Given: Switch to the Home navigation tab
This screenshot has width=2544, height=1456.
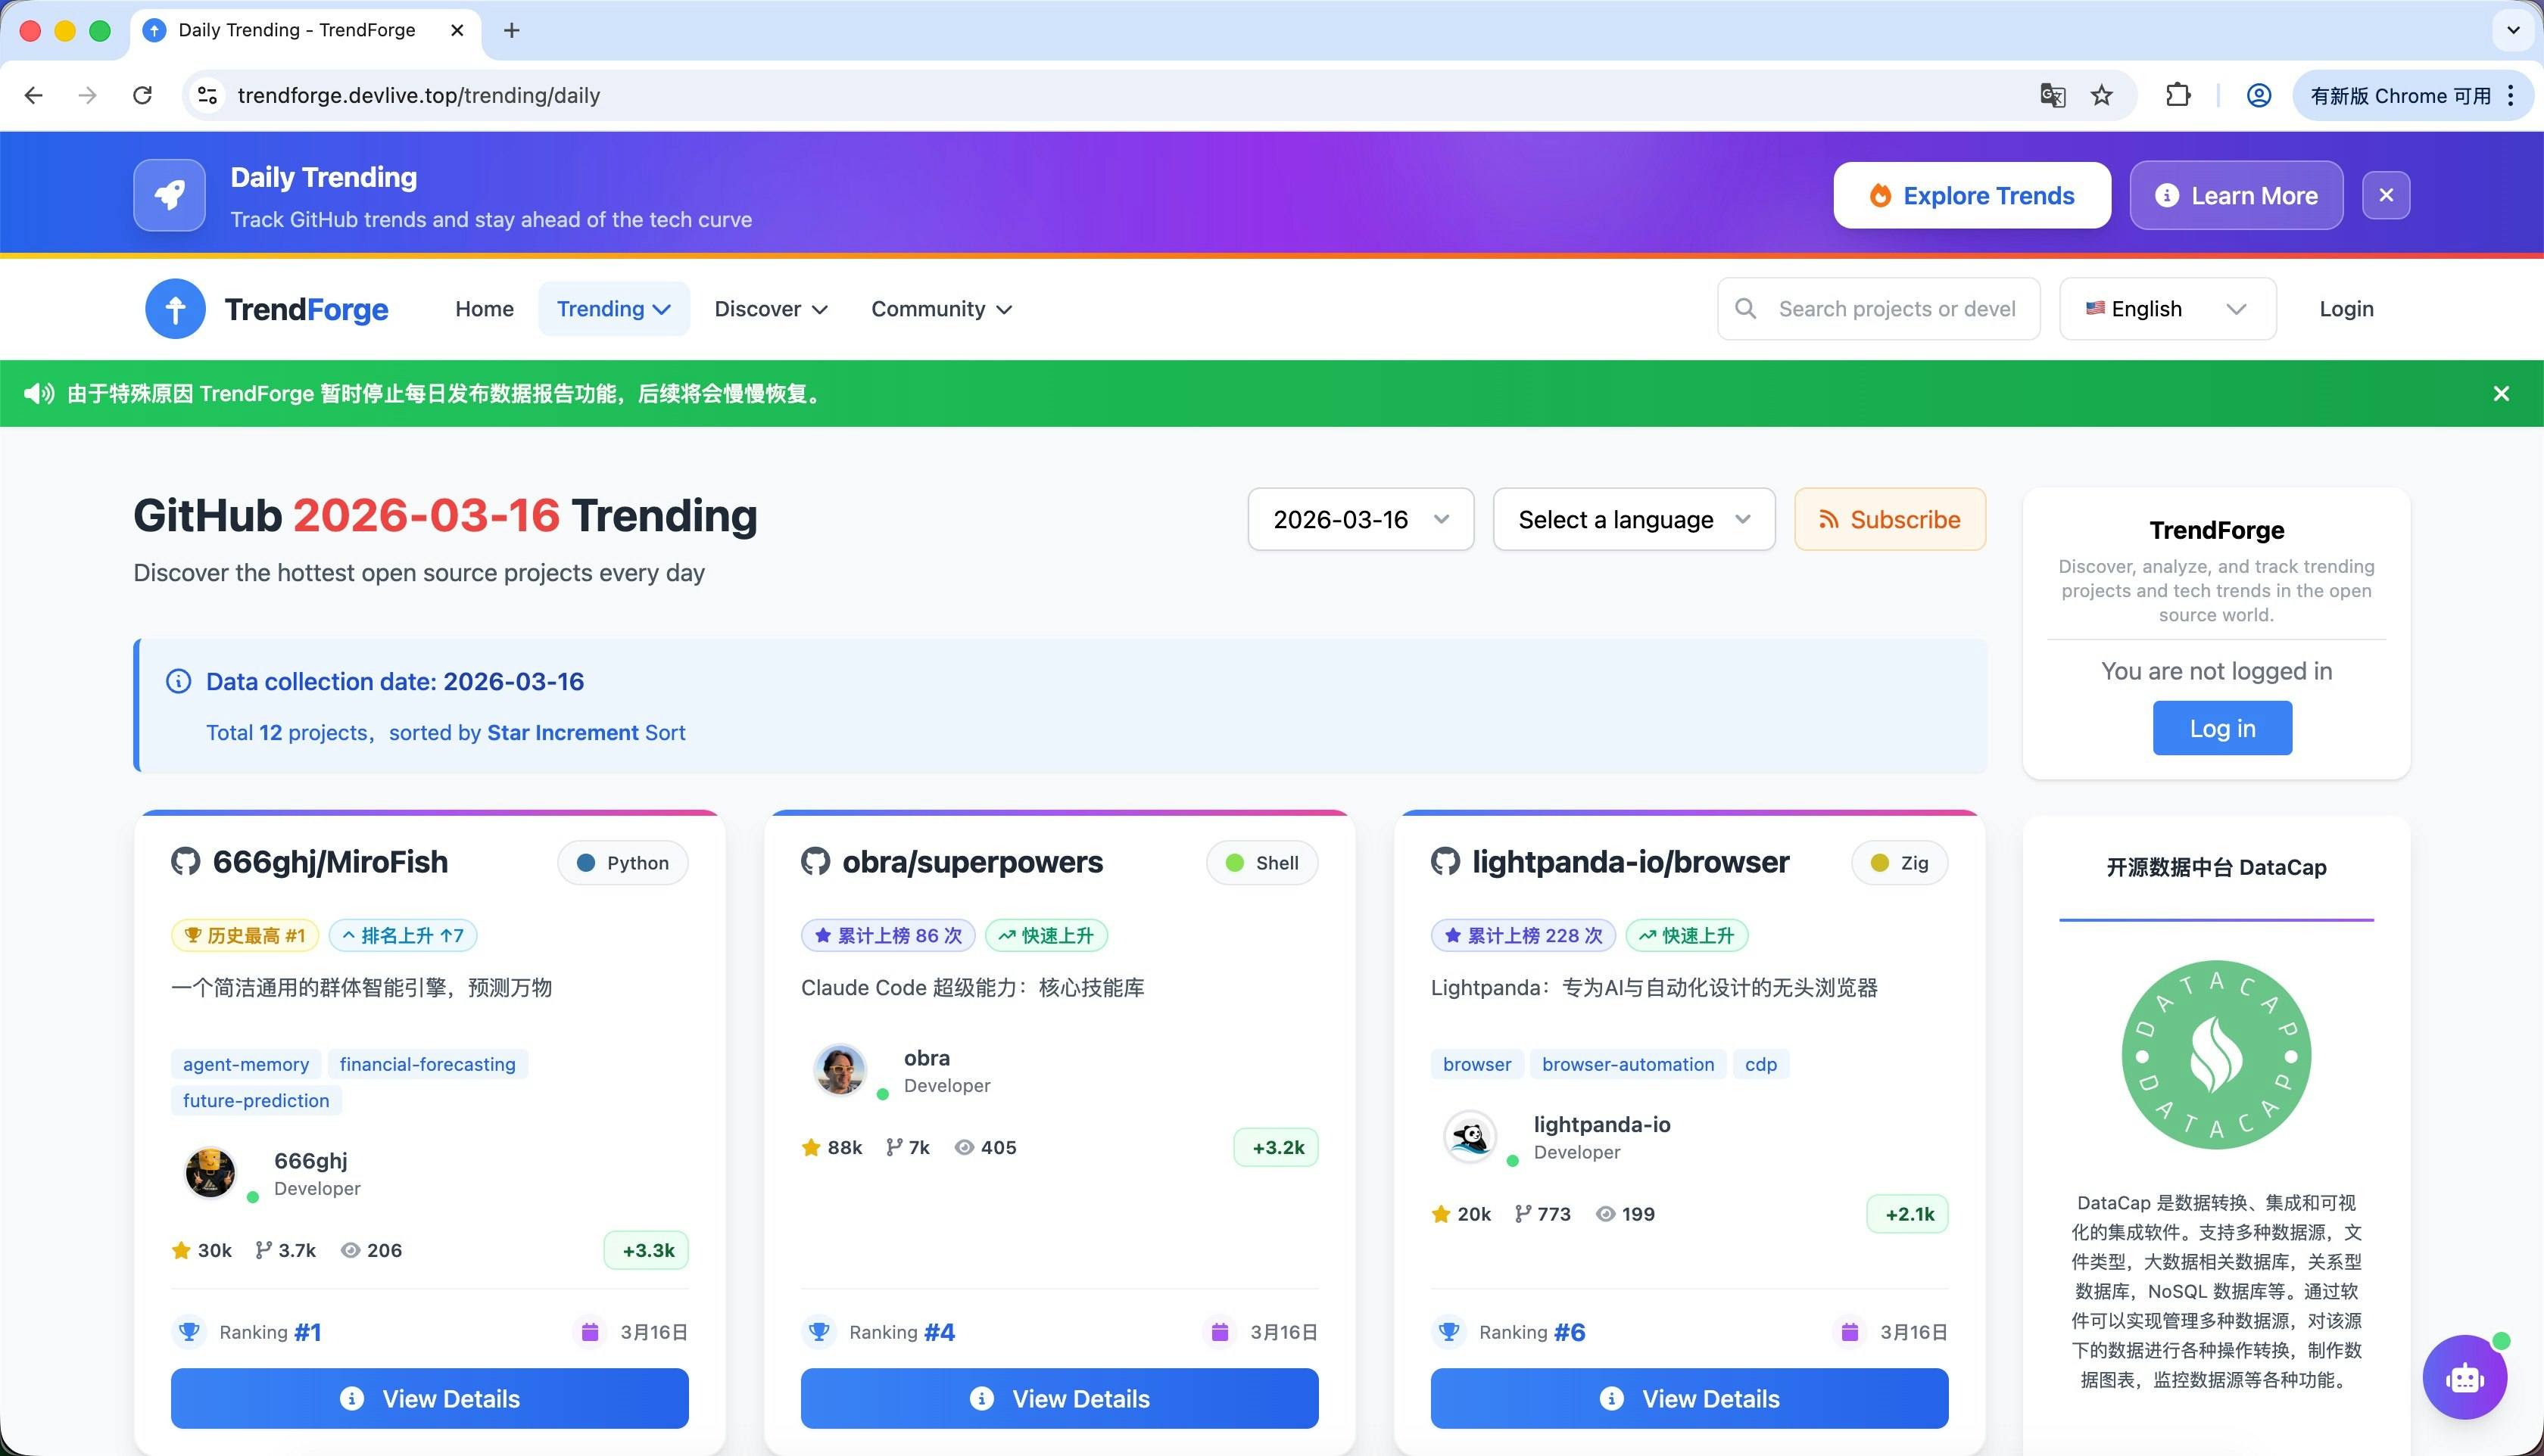Looking at the screenshot, I should [484, 308].
